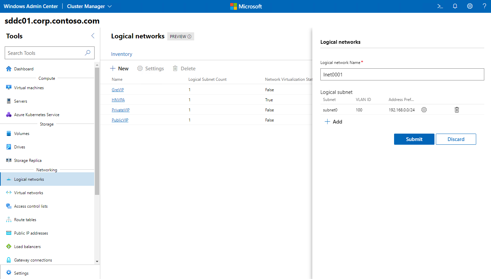Viewport: 491px width, 279px height.
Task: Open Virtual networks tool
Action: click(x=47, y=193)
